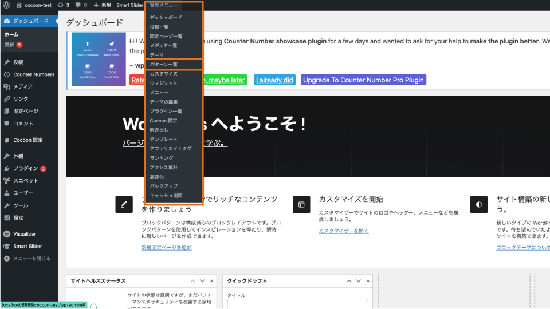Click the pencil edit icon in welcome panel

(x=124, y=205)
